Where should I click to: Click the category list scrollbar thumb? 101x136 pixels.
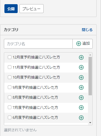[x=90, y=76]
